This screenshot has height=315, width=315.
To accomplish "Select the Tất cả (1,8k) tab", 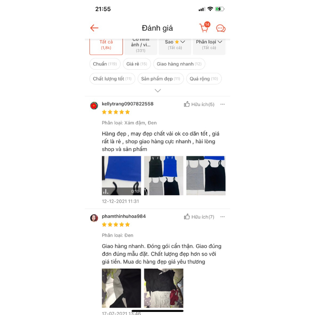I will [x=106, y=45].
